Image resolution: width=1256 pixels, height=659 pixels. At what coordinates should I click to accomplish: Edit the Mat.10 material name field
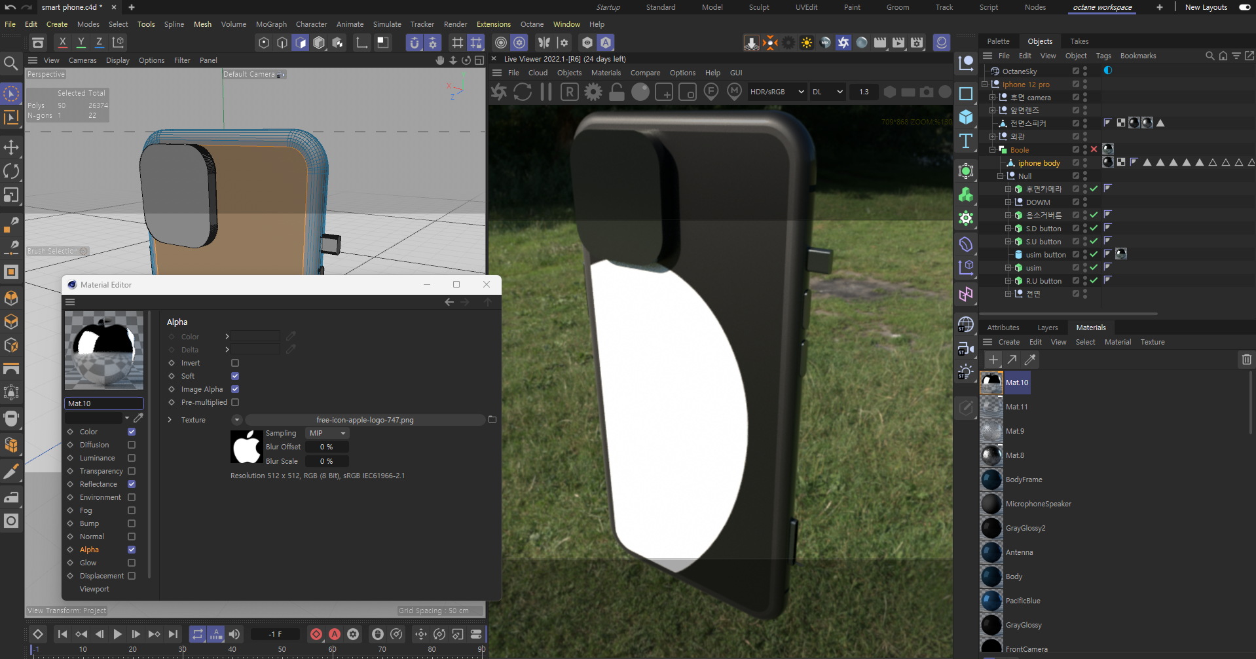103,404
